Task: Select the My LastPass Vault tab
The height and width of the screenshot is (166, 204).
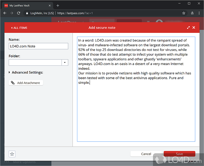Action: tap(25, 5)
